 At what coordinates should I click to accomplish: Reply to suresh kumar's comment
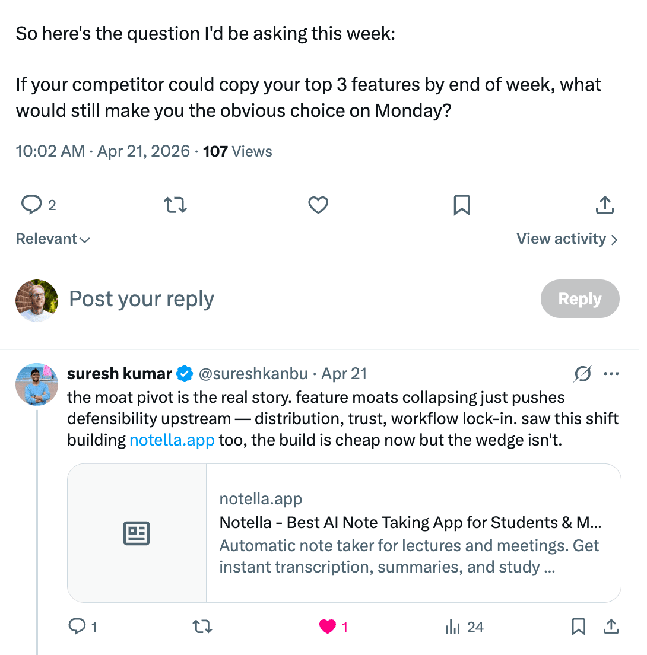(78, 627)
